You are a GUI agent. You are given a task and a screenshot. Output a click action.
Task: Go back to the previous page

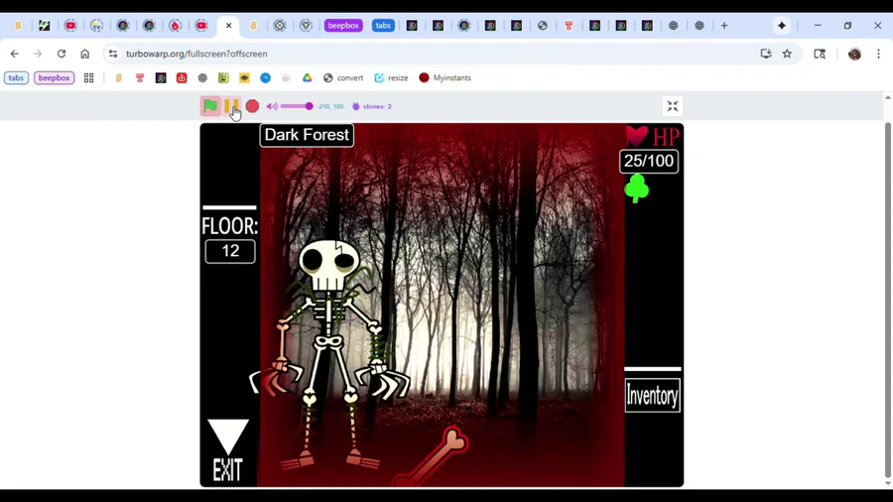point(15,54)
